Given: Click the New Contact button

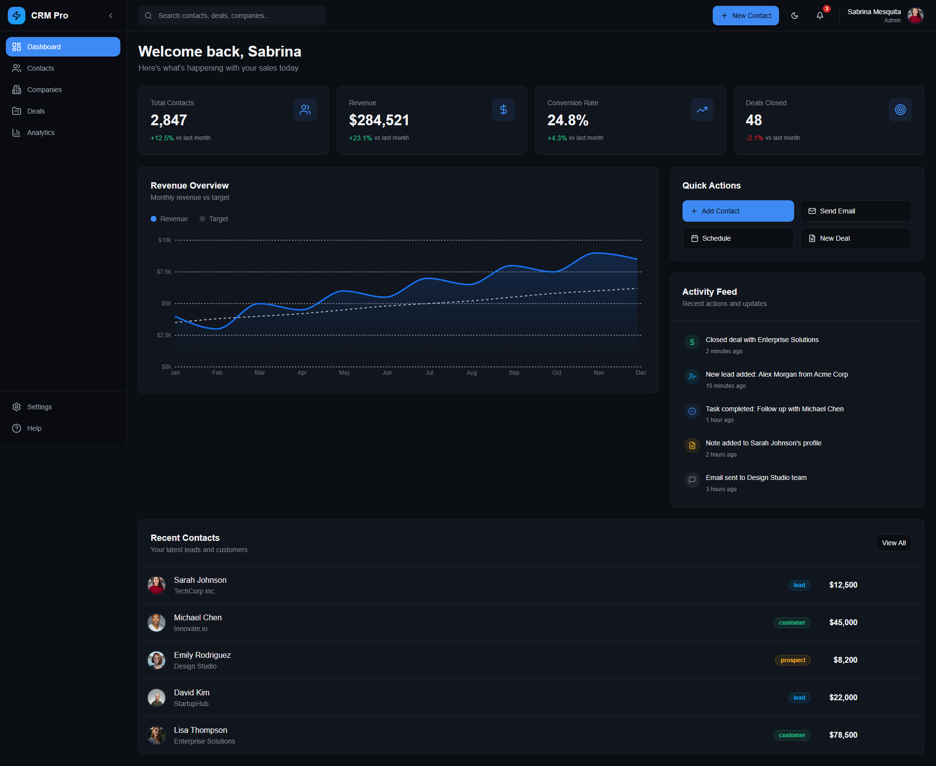Looking at the screenshot, I should pyautogui.click(x=745, y=16).
